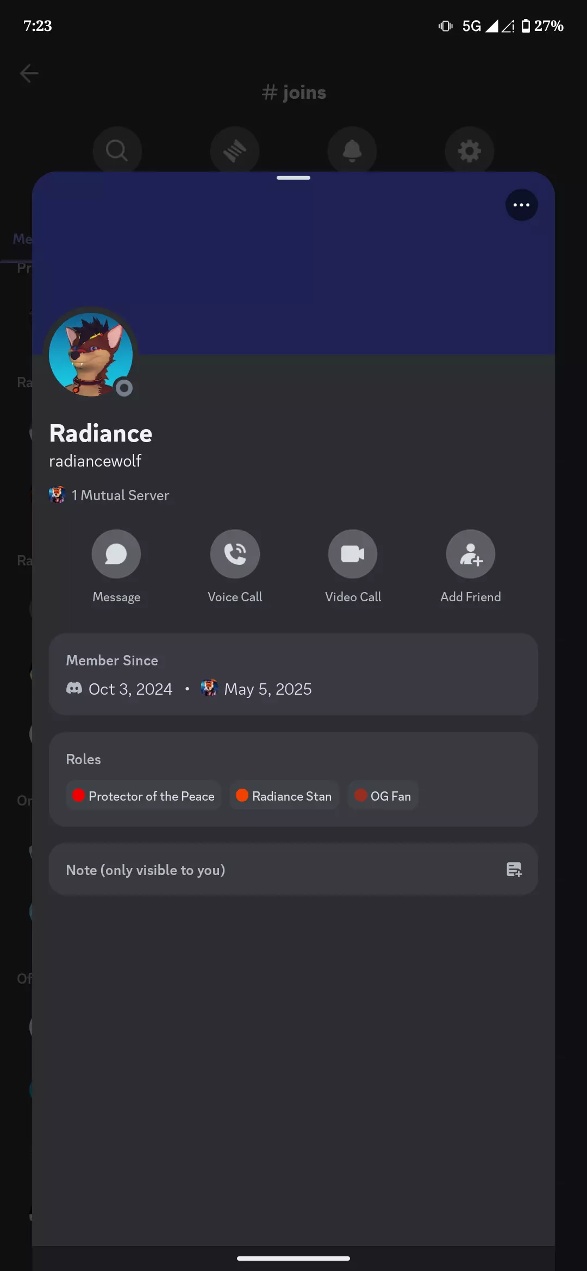Start a Voice Call with Radiance
587x1271 pixels.
(235, 554)
